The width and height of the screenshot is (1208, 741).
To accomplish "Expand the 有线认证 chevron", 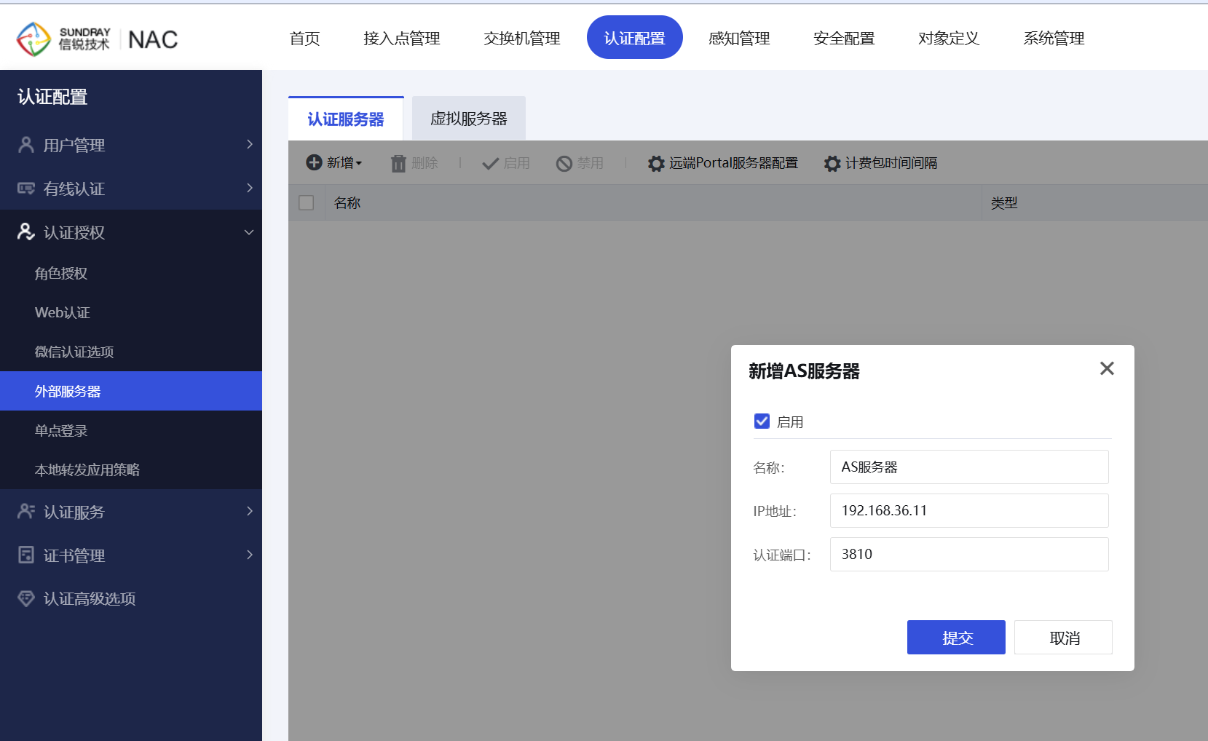I will click(x=250, y=189).
